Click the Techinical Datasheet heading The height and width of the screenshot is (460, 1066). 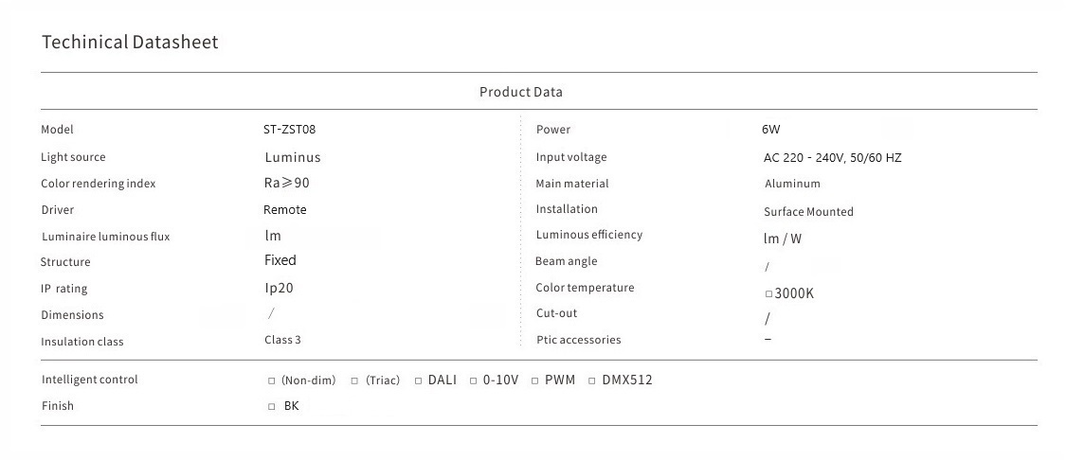click(x=130, y=43)
